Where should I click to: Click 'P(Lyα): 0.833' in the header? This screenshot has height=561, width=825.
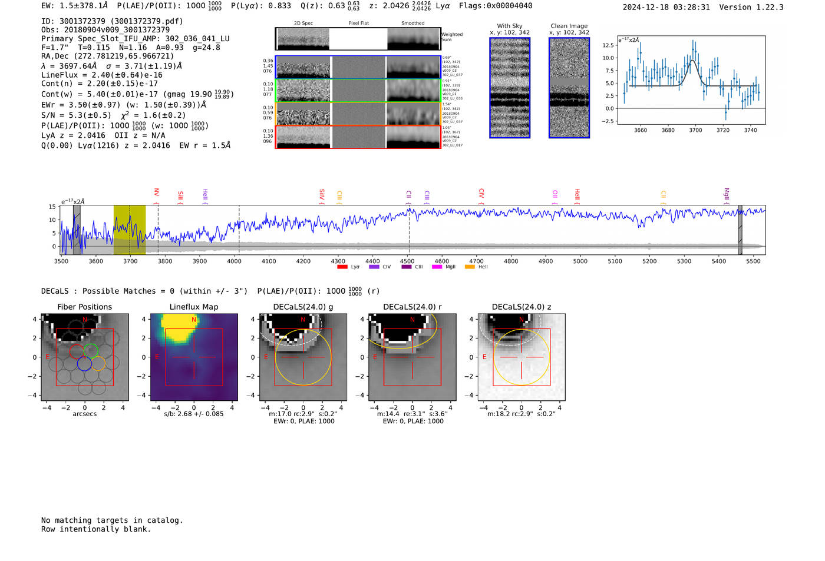(x=261, y=6)
